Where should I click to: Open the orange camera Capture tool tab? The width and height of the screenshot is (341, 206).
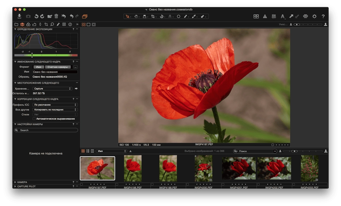[22, 24]
